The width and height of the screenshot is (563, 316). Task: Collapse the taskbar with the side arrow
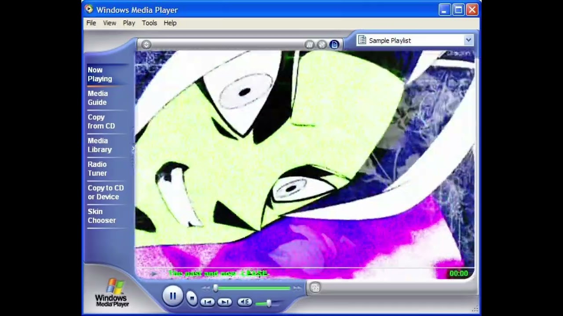(x=133, y=149)
